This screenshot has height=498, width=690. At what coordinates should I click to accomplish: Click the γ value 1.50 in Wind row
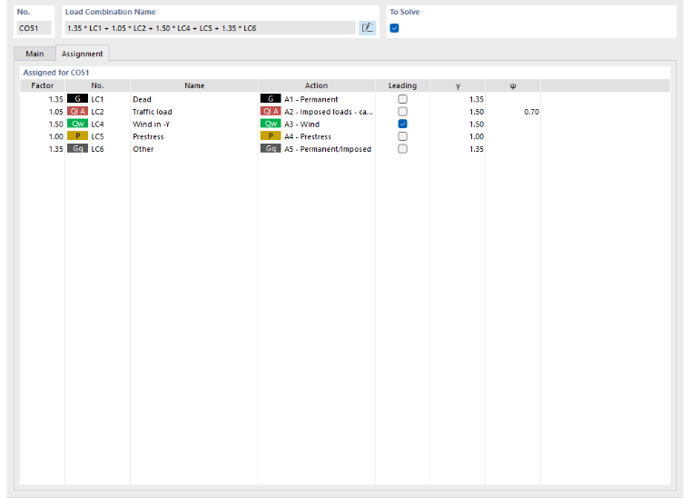point(477,124)
